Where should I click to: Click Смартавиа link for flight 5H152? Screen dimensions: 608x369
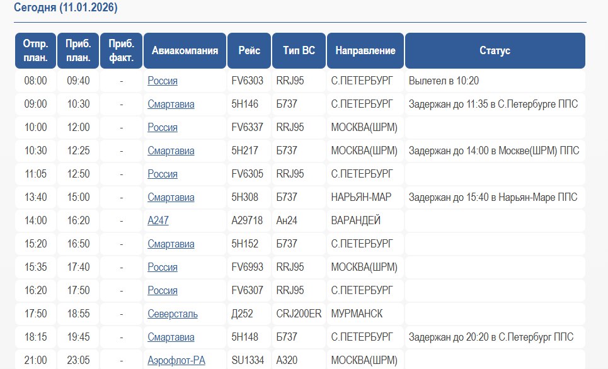pyautogui.click(x=171, y=244)
